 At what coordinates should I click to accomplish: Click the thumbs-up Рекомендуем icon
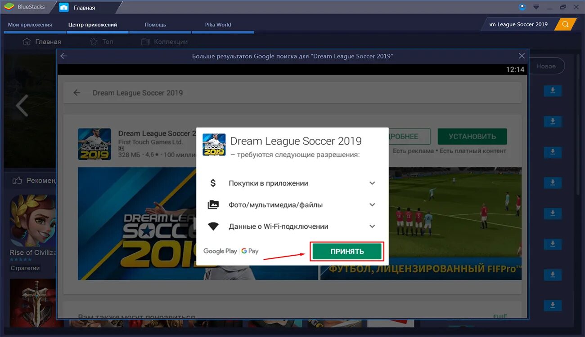[x=18, y=181]
